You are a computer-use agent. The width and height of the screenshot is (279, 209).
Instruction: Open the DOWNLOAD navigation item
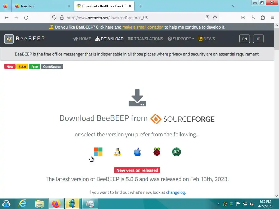click(x=110, y=39)
